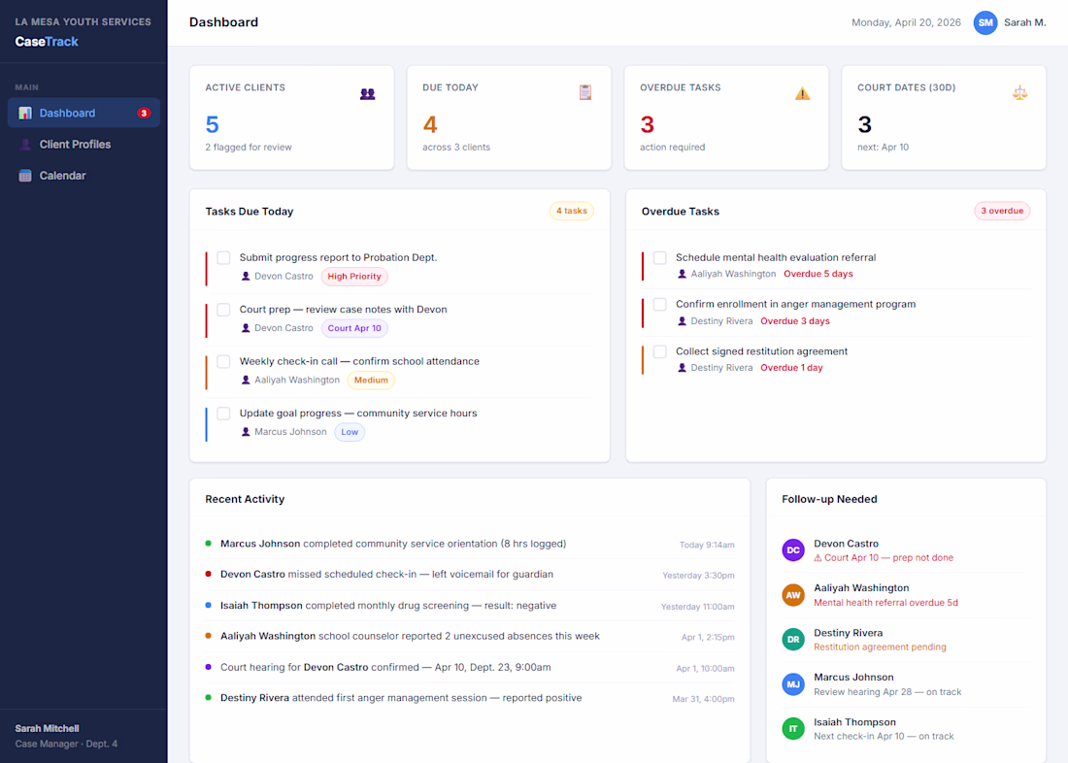The image size is (1068, 763).
Task: Click person icon in the Court prep task row
Action: [x=246, y=328]
